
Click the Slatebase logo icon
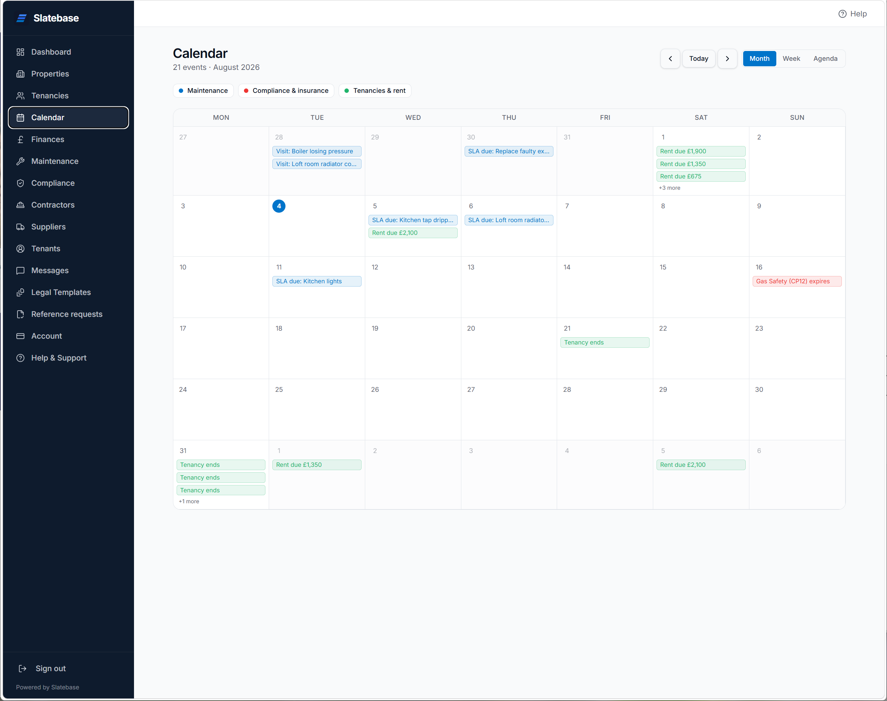(x=21, y=18)
